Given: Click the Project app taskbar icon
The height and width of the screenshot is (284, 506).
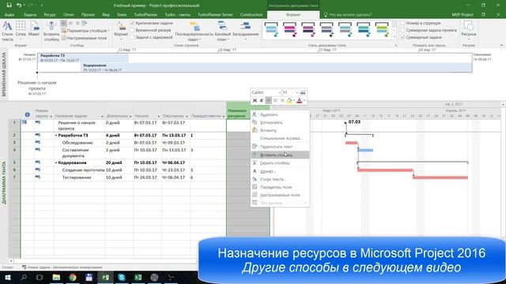Looking at the screenshot, I should click(x=105, y=277).
